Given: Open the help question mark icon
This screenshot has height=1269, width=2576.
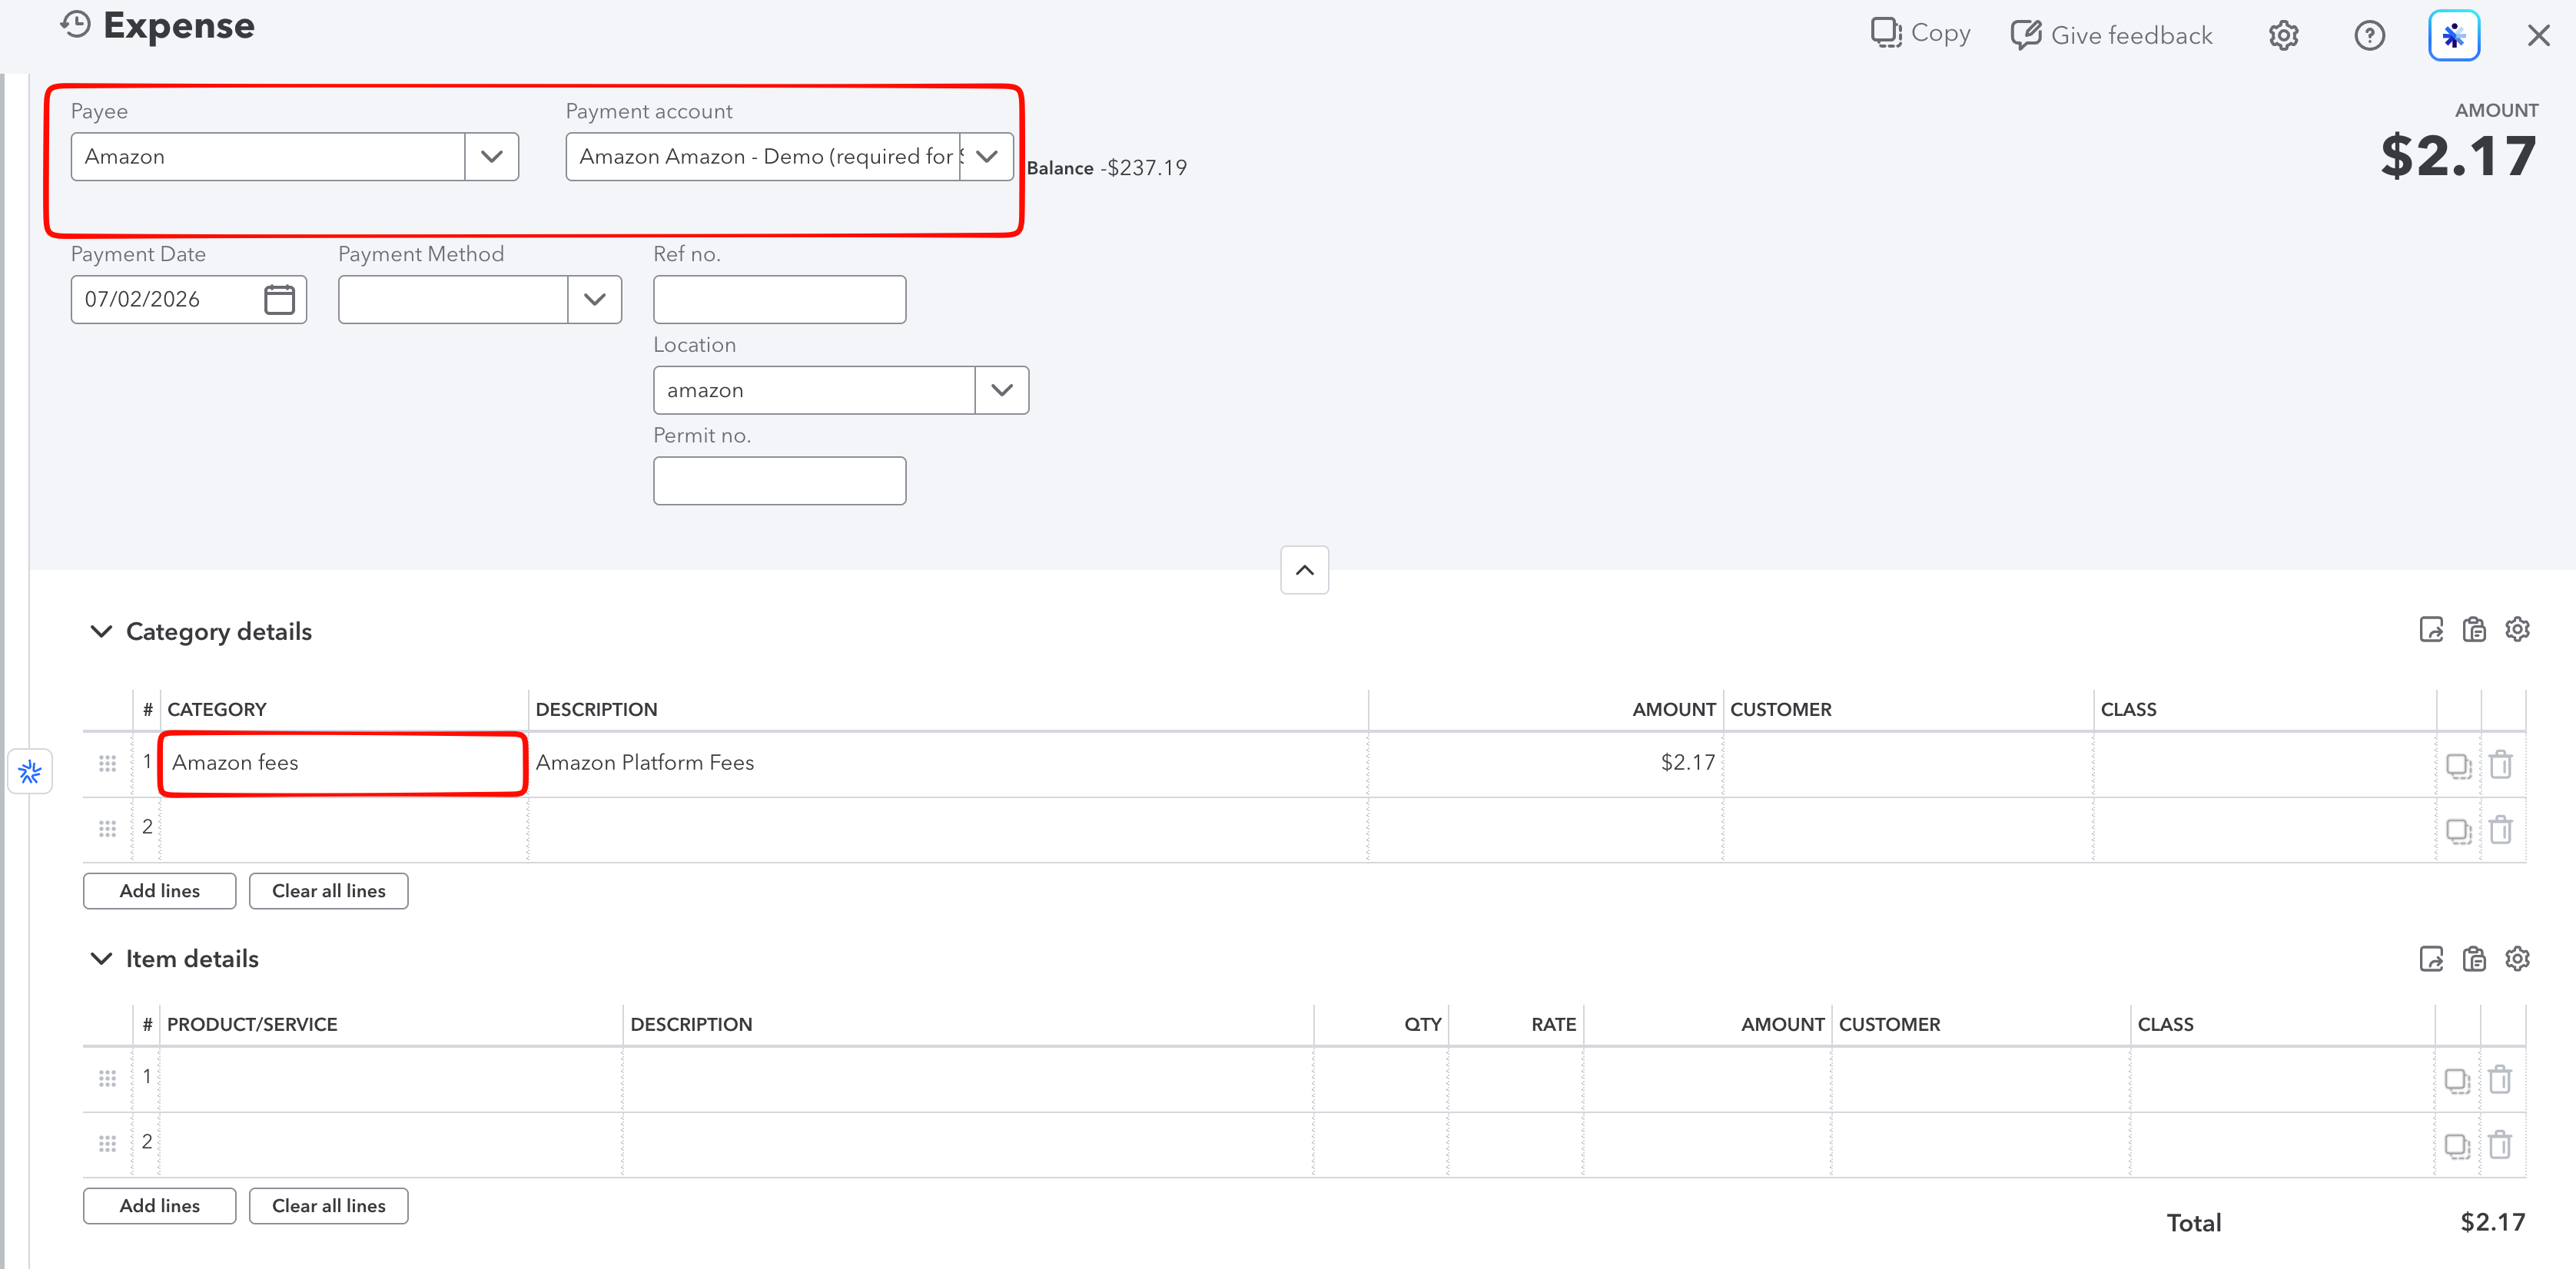Looking at the screenshot, I should [x=2369, y=36].
